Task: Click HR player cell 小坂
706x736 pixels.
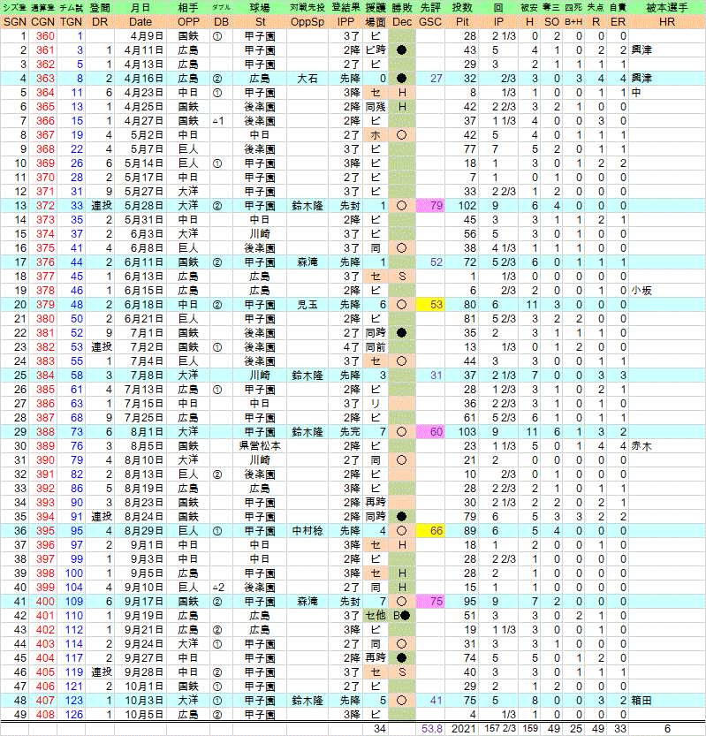Action: pos(641,291)
